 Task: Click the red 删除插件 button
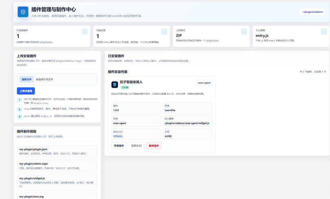pyautogui.click(x=154, y=146)
